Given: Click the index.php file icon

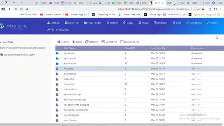Looking at the screenshot, I should coord(57,79).
